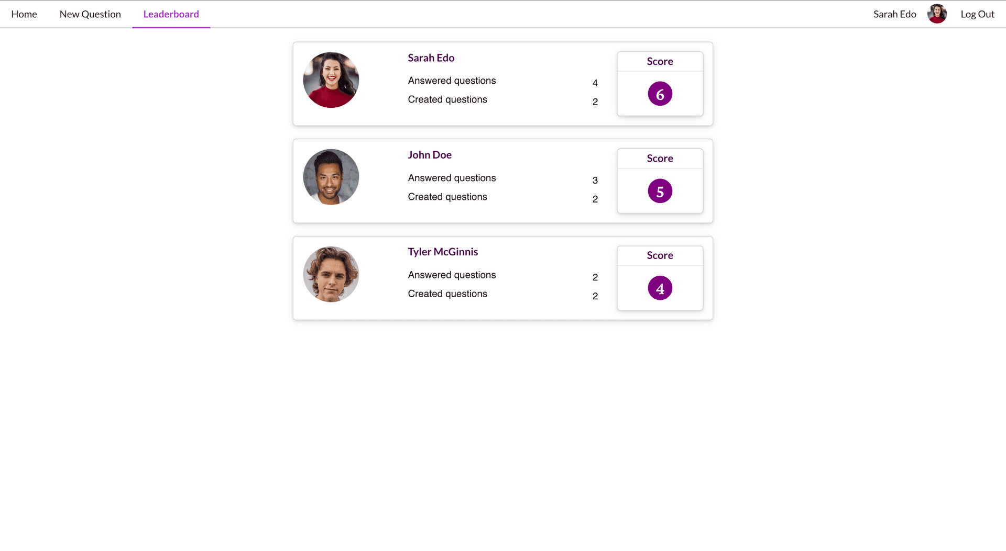1006x551 pixels.
Task: Click the Log Out link
Action: (x=977, y=14)
